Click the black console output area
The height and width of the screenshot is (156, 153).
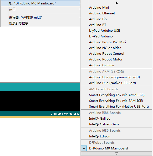point(40,101)
